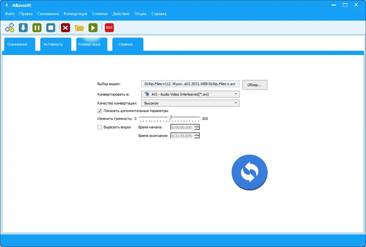Image resolution: width=366 pixels, height=247 pixels.
Task: Open the Действие menu
Action: (x=121, y=14)
